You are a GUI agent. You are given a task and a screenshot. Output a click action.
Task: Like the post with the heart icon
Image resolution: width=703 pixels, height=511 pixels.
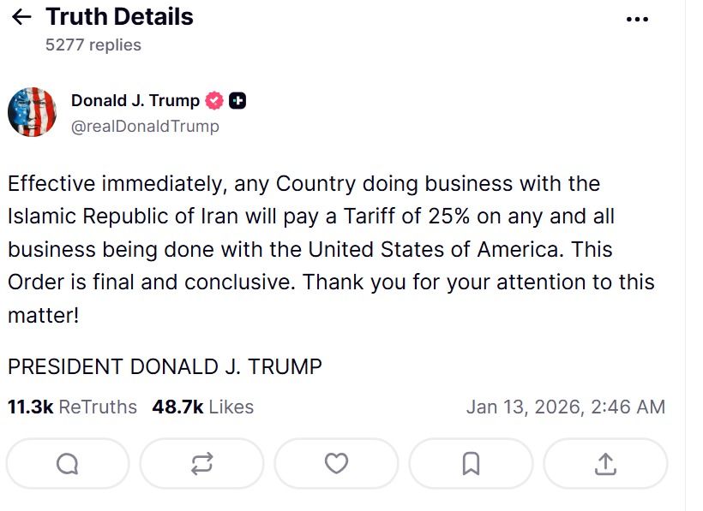(336, 464)
